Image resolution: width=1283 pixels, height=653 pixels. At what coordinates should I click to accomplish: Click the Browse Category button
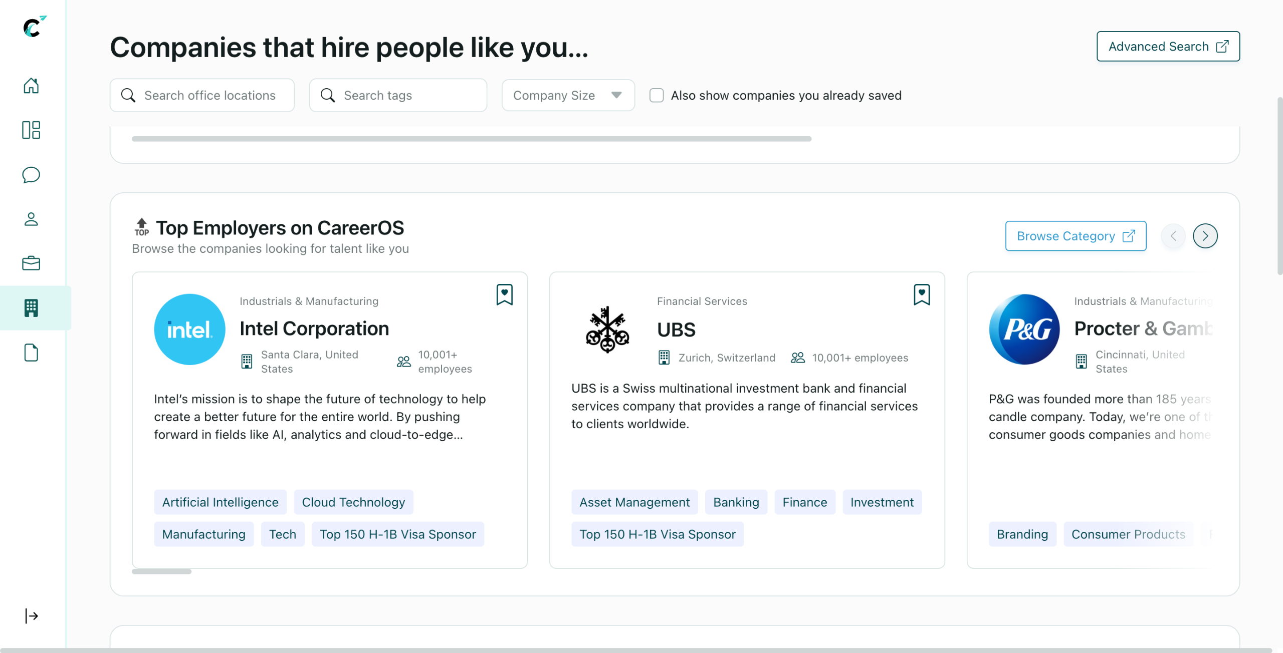click(1076, 236)
